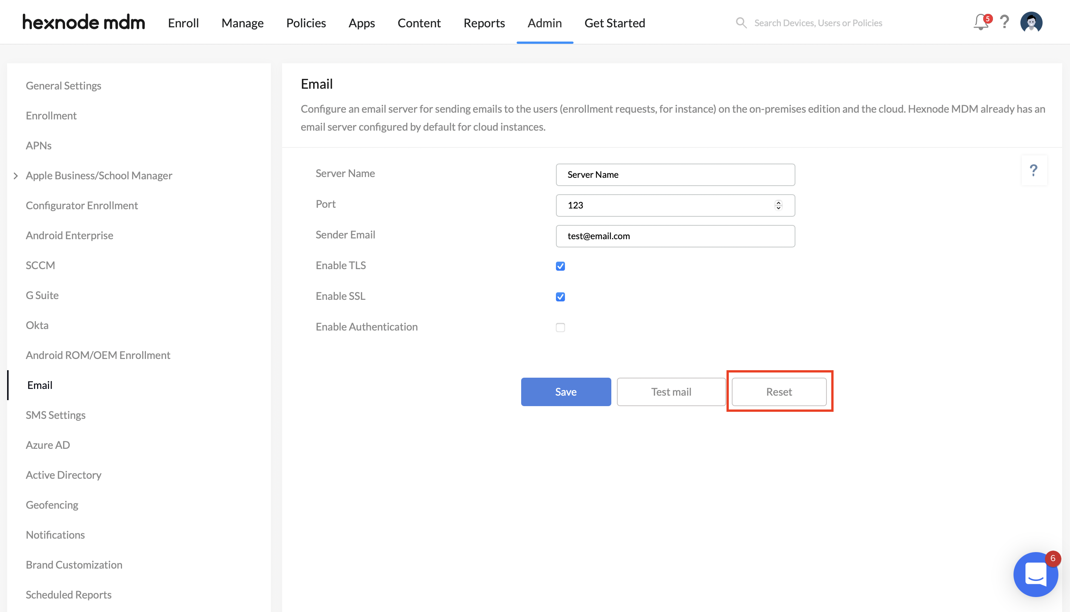1070x612 pixels.
Task: Open the user profile avatar menu
Action: 1031,22
